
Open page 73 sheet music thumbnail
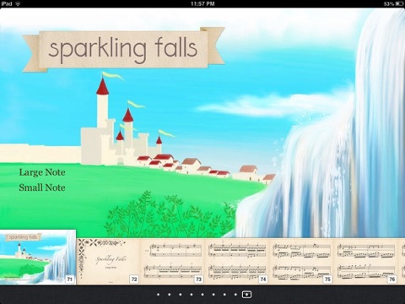[173, 261]
